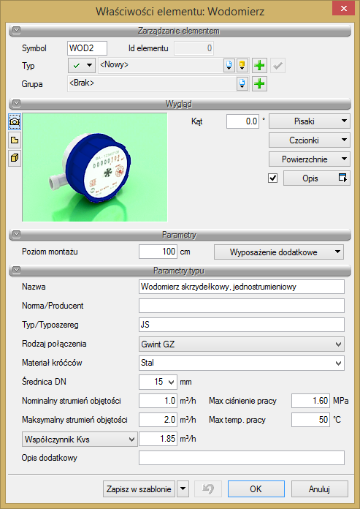
Task: Open type list document icon in Typ row
Action: [x=229, y=66]
